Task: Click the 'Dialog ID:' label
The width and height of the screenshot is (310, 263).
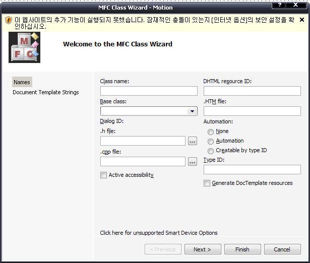Action: [112, 121]
